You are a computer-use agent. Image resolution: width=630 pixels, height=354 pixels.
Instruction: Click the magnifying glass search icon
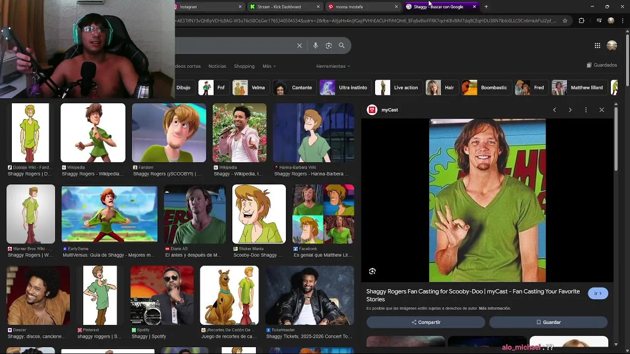[342, 45]
